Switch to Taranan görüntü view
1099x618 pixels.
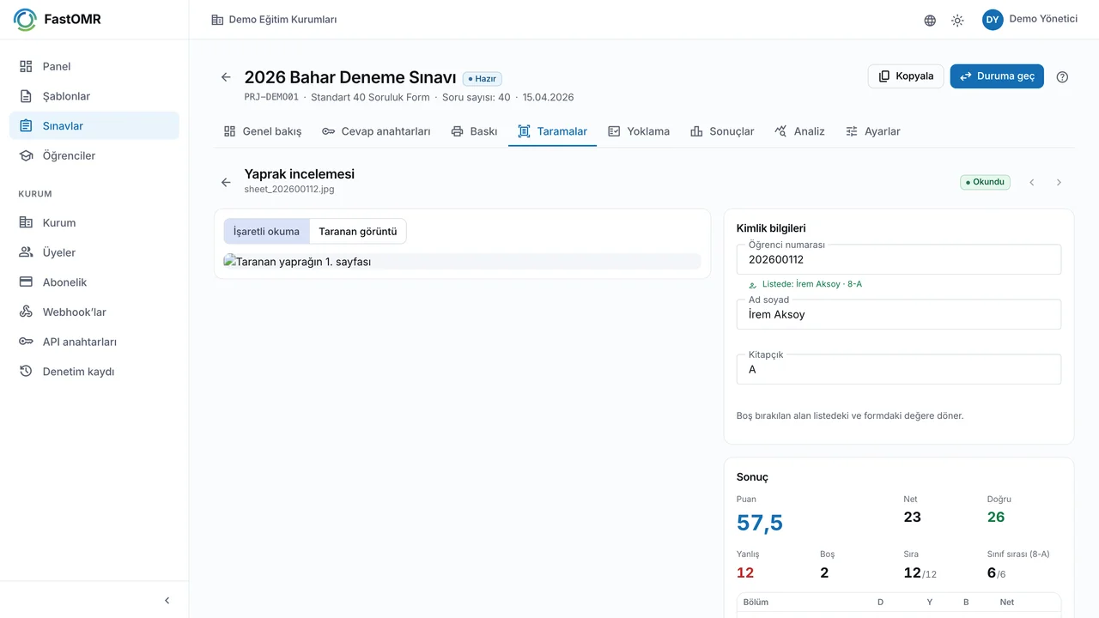pyautogui.click(x=358, y=231)
